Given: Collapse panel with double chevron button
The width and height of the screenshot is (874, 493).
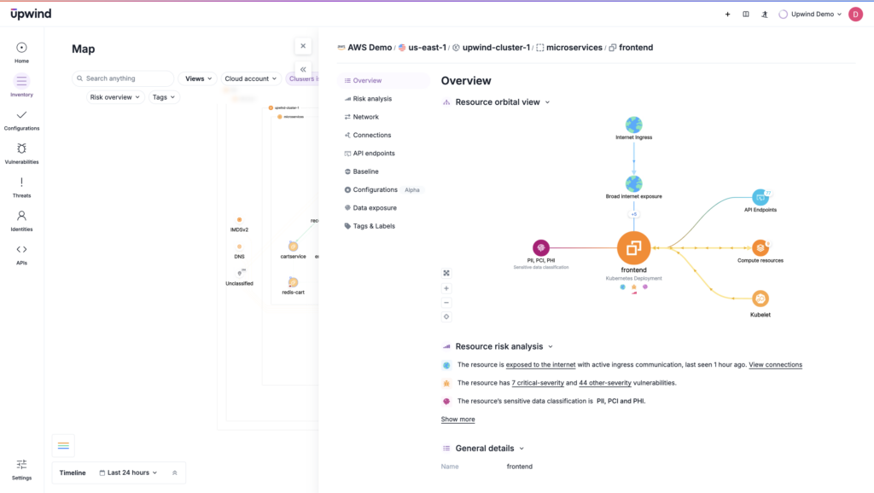Looking at the screenshot, I should click(303, 70).
